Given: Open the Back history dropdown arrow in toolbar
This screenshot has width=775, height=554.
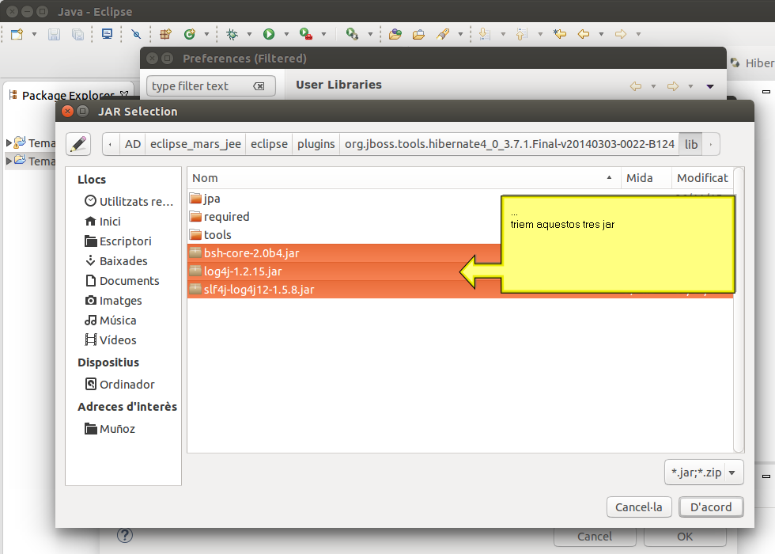Looking at the screenshot, I should click(601, 34).
